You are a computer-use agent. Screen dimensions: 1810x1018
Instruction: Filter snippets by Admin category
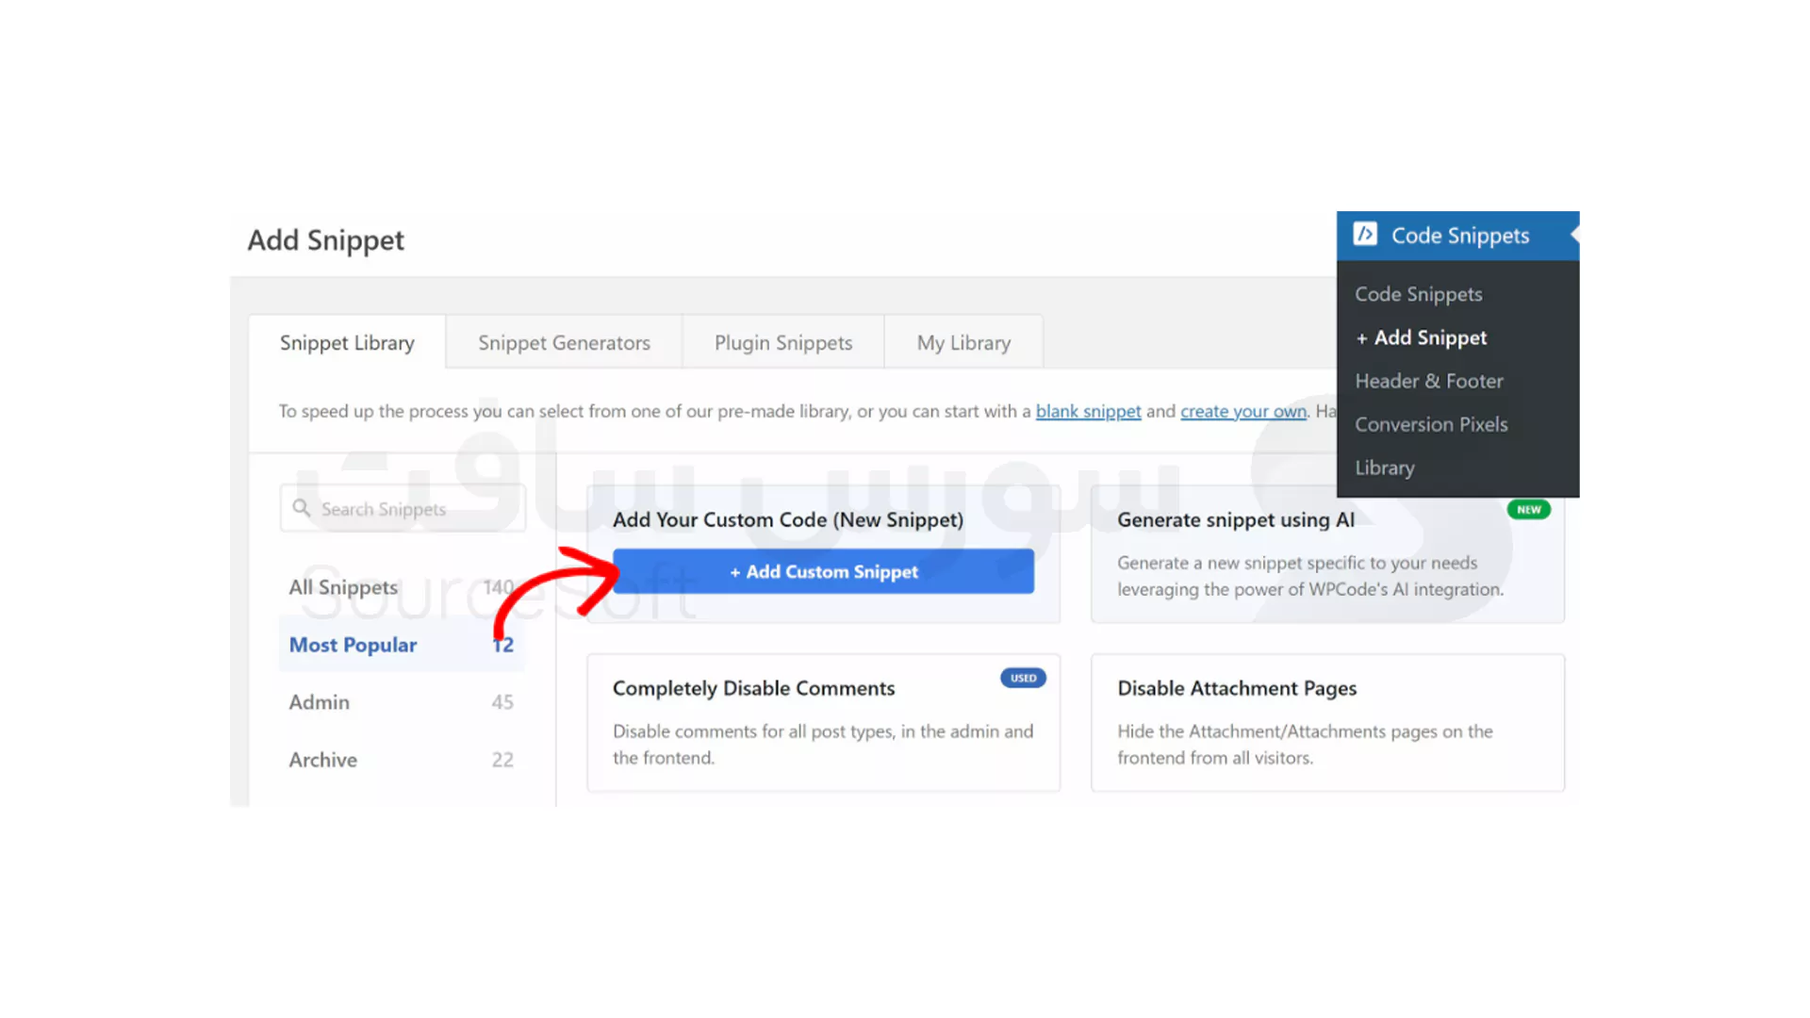pyautogui.click(x=320, y=702)
